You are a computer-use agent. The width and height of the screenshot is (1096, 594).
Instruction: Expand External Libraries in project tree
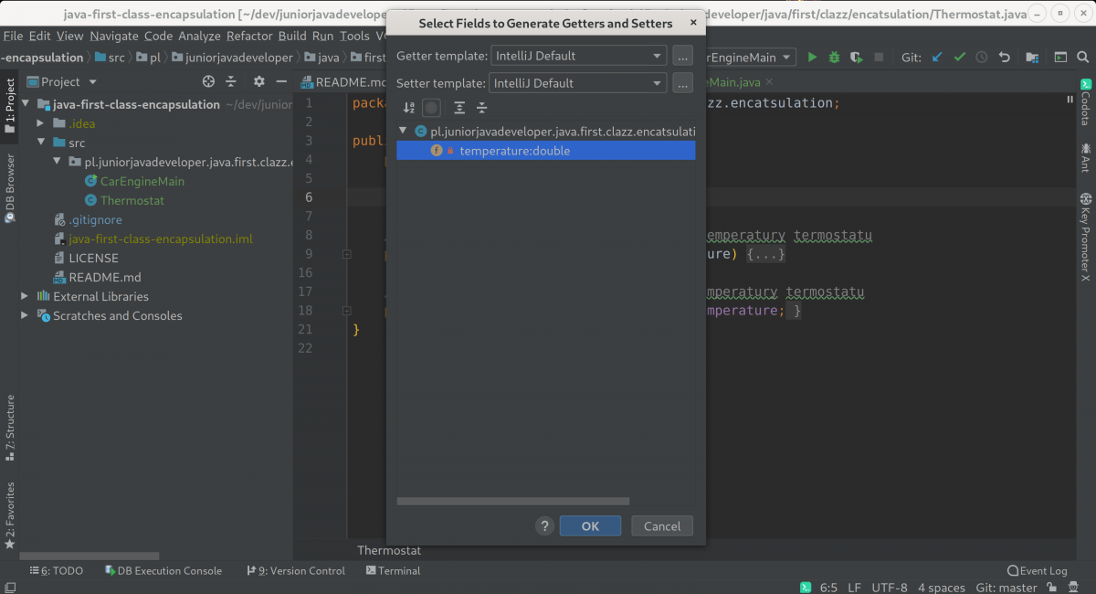25,296
